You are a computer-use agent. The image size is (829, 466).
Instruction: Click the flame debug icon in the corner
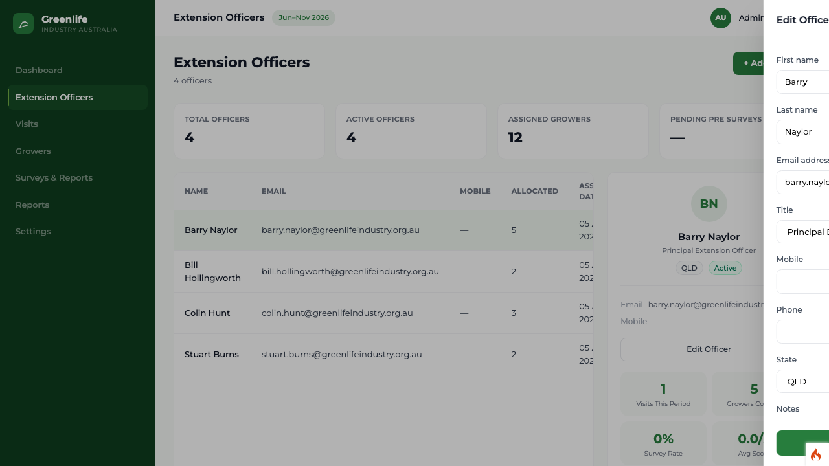816,454
